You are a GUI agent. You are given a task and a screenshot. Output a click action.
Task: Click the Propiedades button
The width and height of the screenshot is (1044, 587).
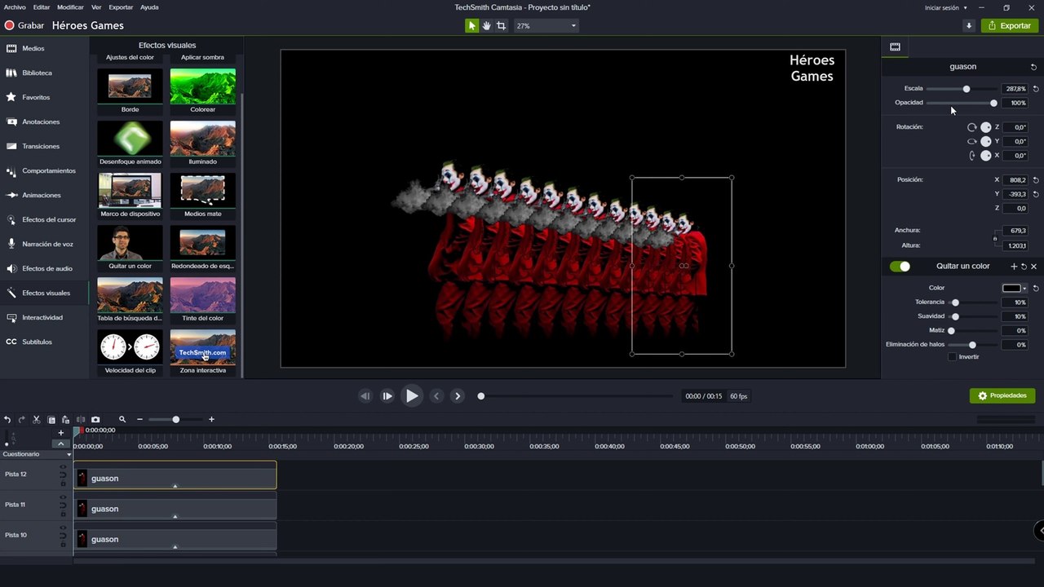tap(1002, 395)
